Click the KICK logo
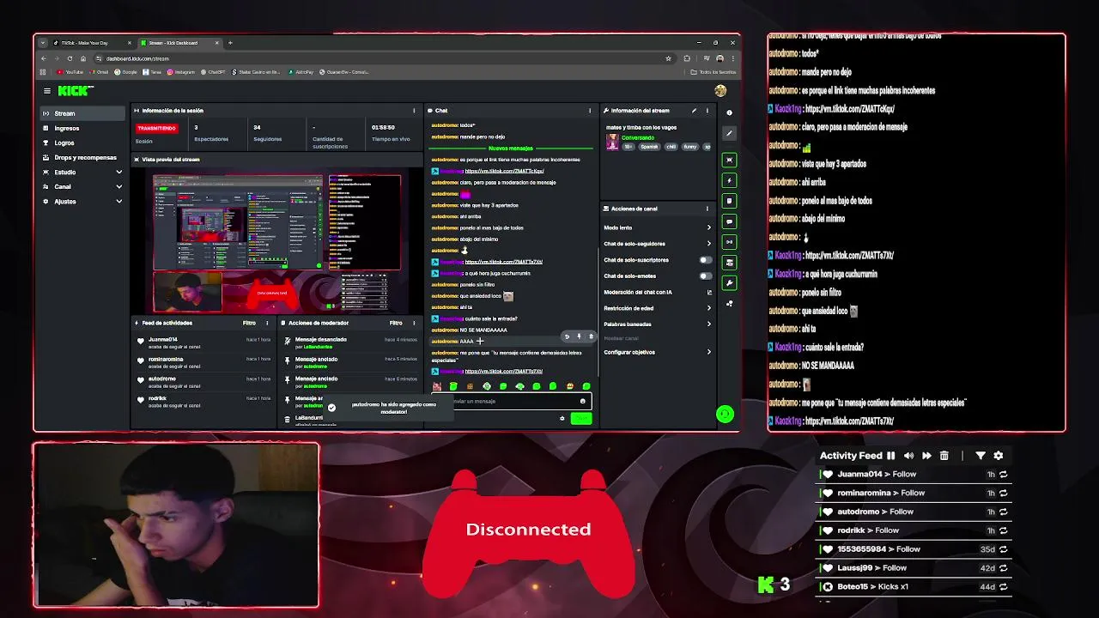 tap(76, 90)
